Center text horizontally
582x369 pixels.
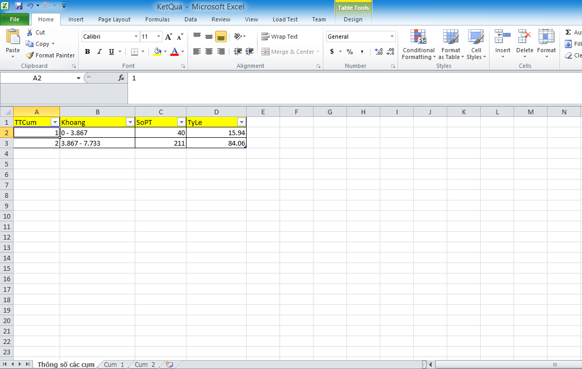pos(209,52)
